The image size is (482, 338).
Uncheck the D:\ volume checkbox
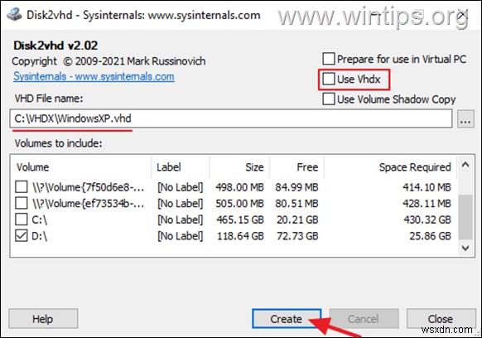[22, 235]
